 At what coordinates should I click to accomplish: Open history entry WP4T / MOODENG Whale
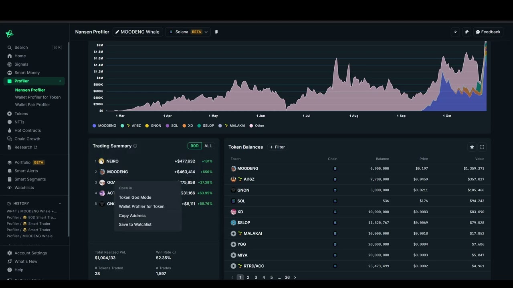click(32, 211)
